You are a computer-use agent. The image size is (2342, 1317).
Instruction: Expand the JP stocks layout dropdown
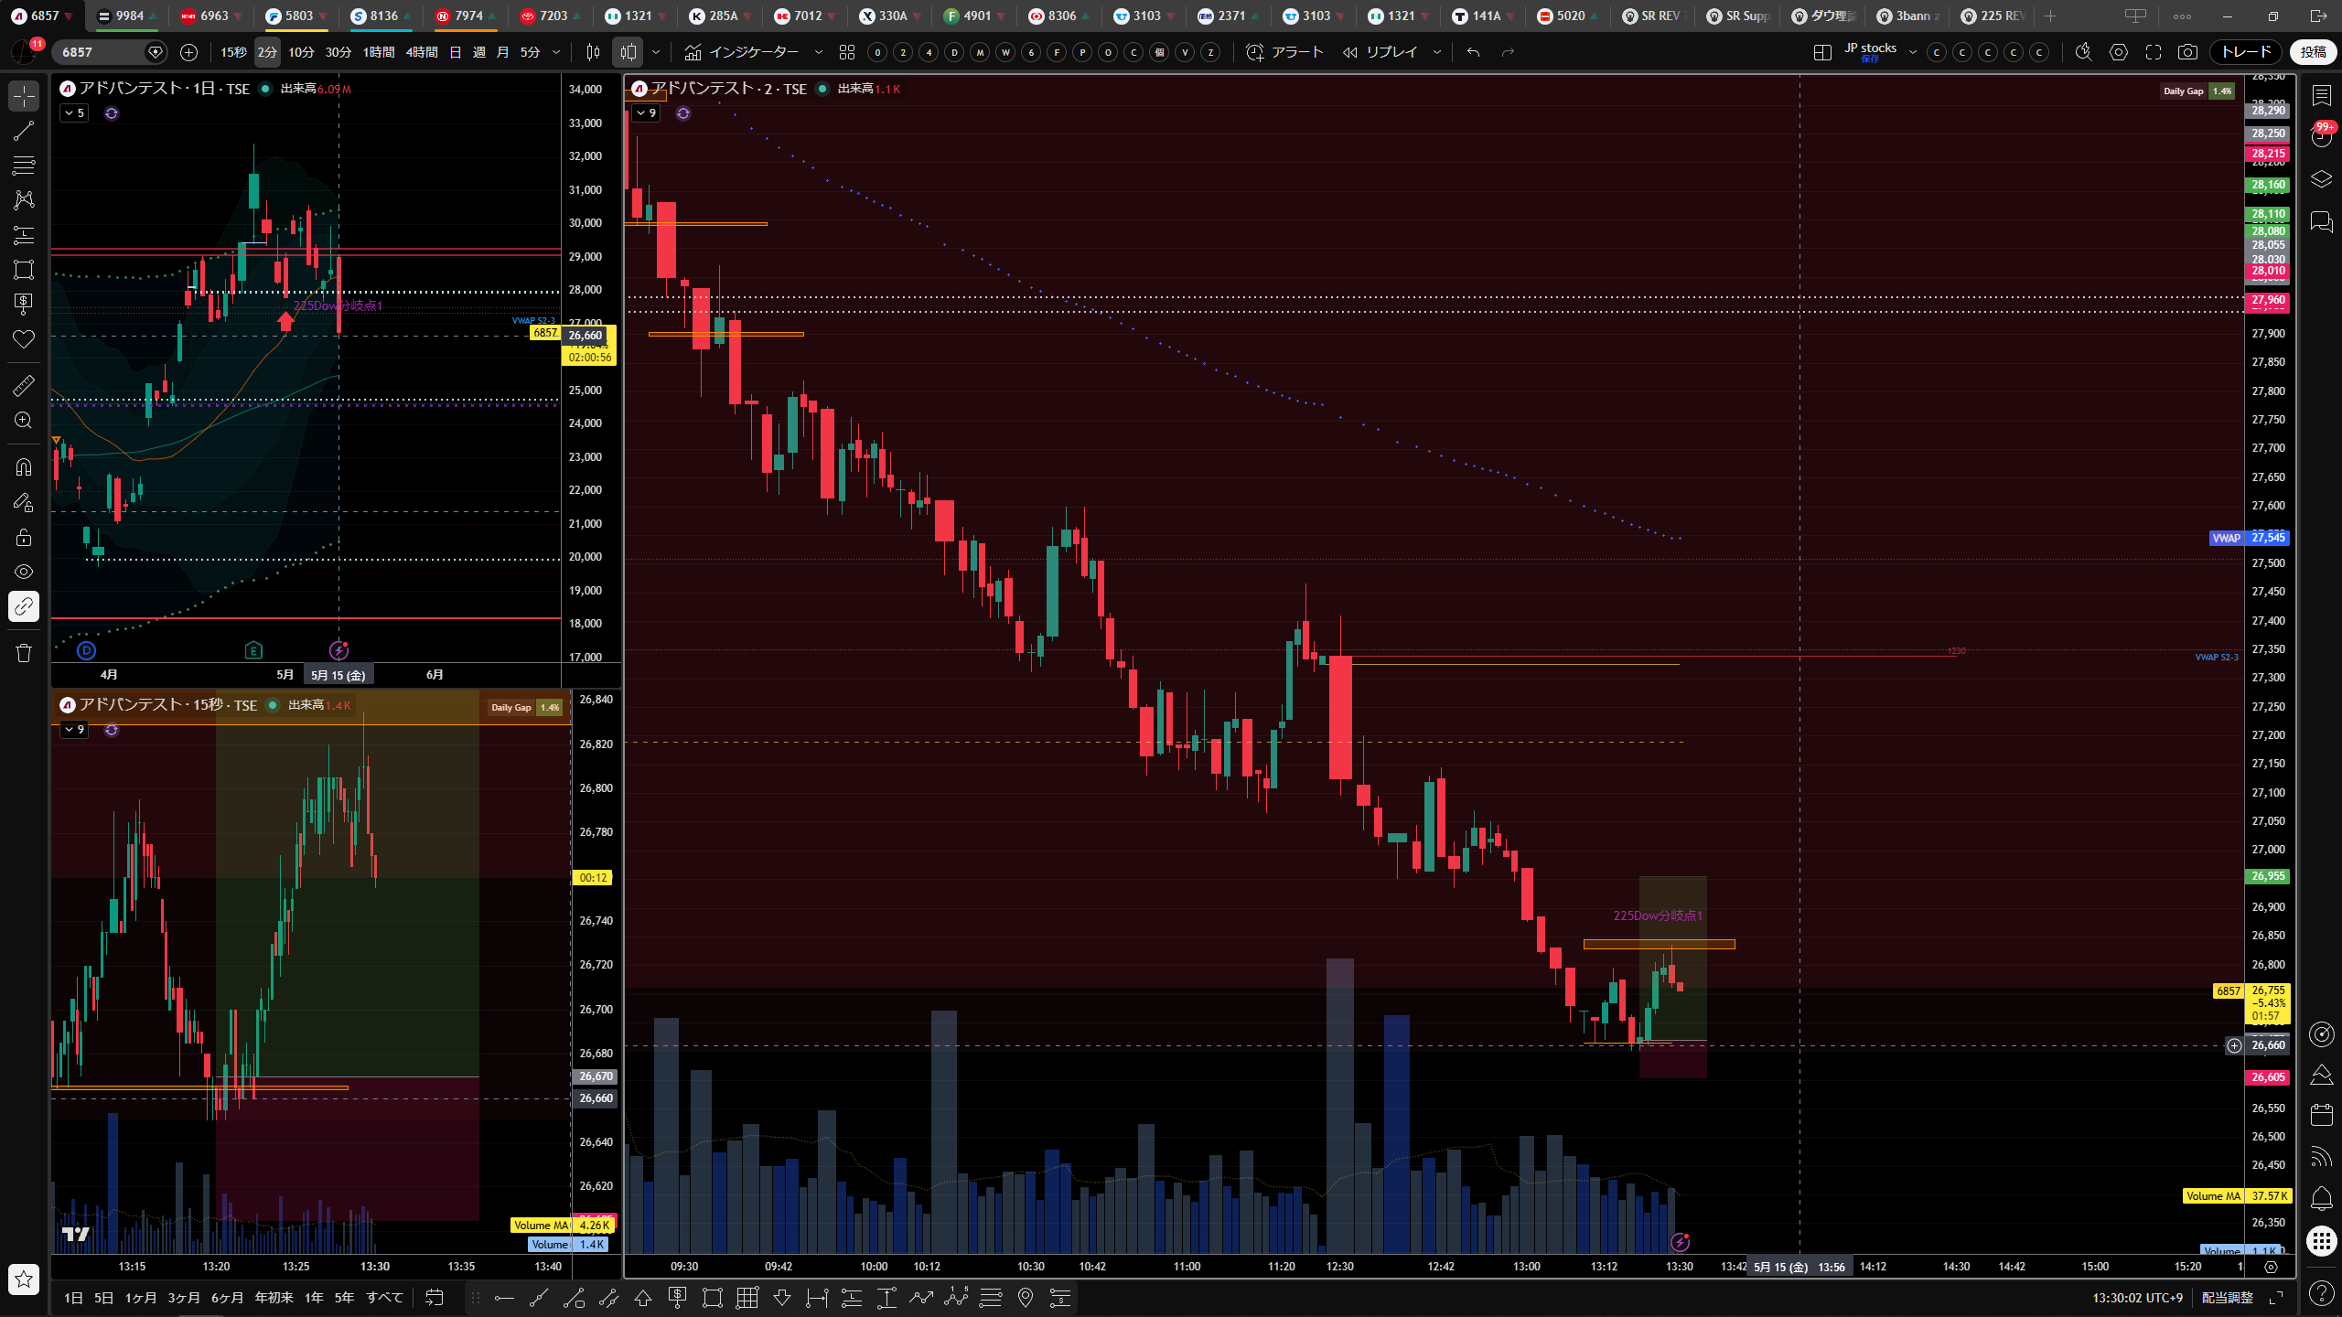[x=1912, y=52]
